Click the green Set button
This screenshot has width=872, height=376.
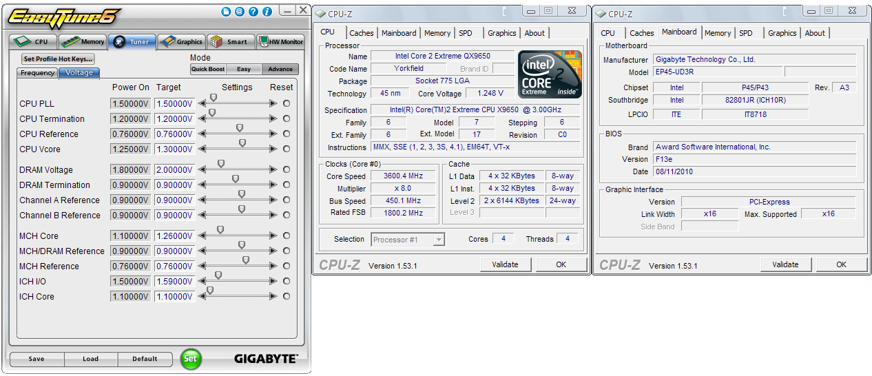pos(191,358)
